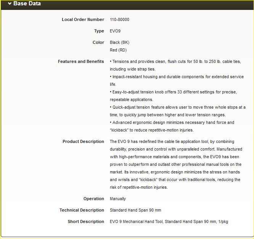The height and width of the screenshot is (239, 254).
Task: Select the impact-resistant housing bullet
Action: coord(176,80)
